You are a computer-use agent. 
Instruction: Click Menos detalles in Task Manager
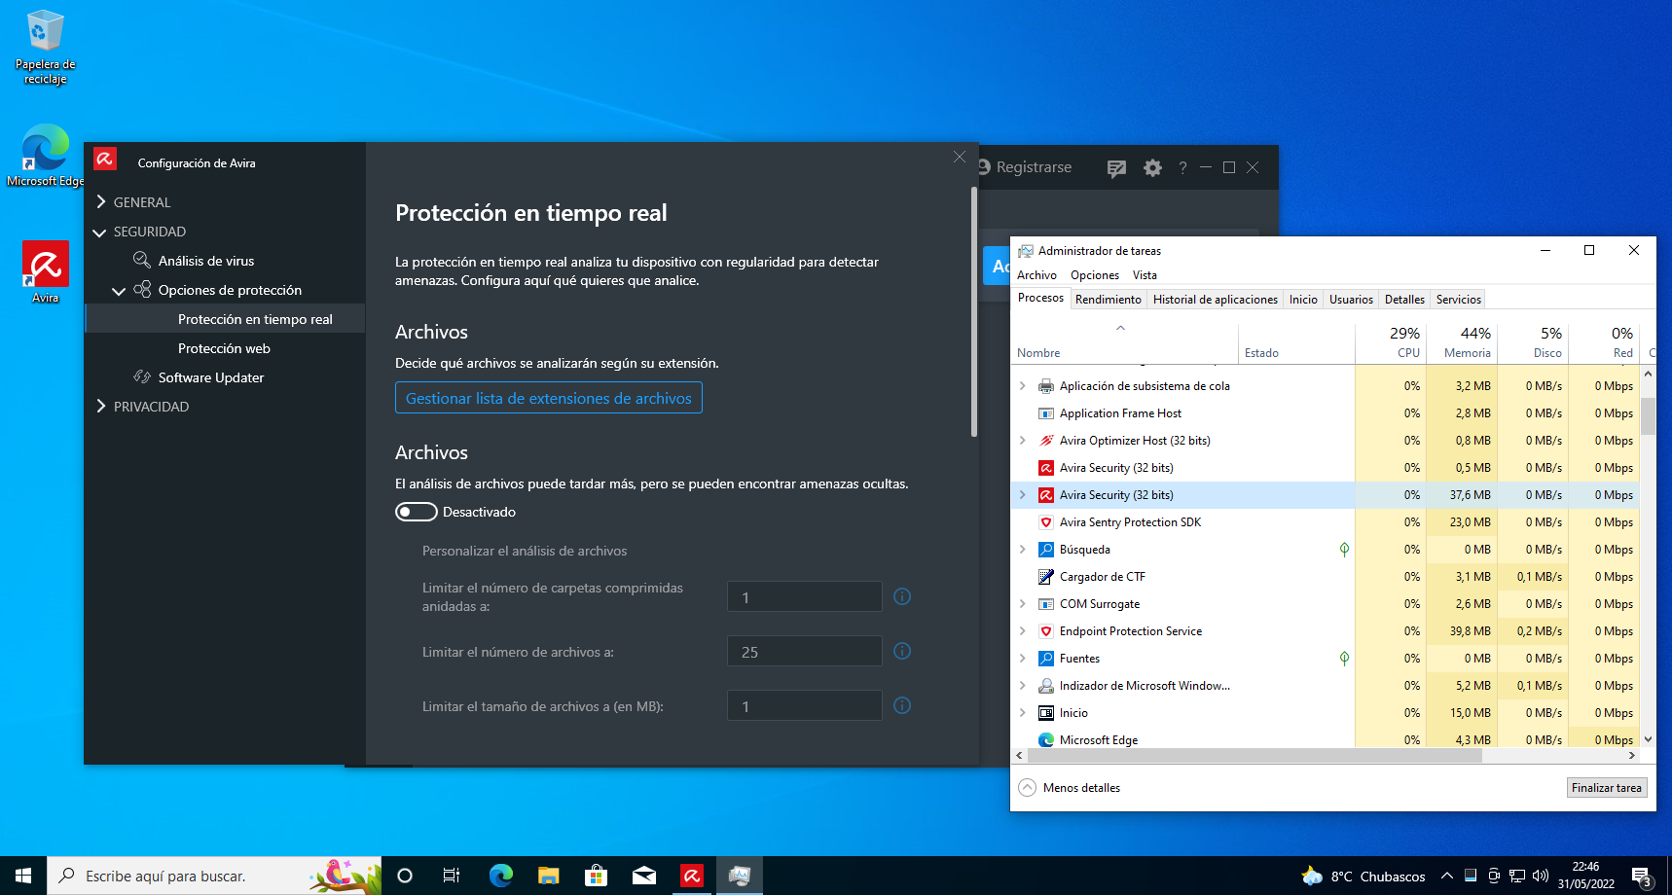tap(1070, 788)
